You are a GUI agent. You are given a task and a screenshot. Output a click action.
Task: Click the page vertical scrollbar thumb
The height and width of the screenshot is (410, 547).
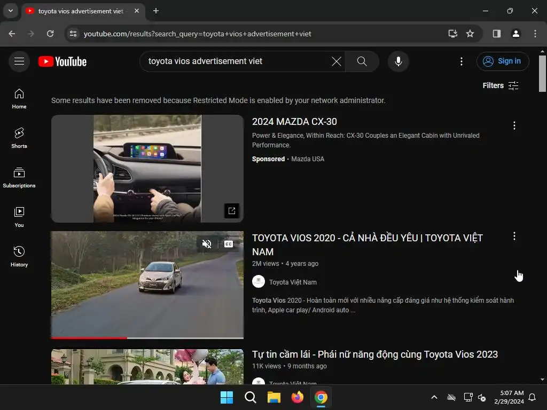pyautogui.click(x=542, y=74)
